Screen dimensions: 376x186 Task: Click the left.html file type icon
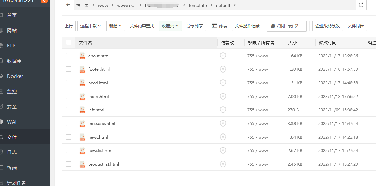pos(82,110)
